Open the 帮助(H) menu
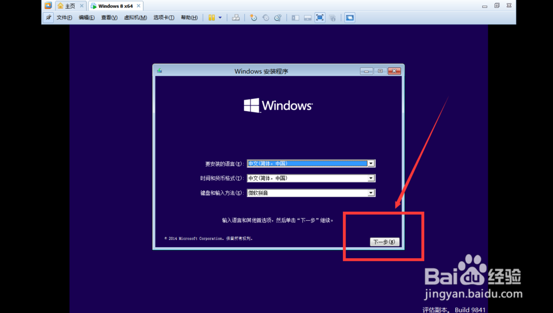Image resolution: width=553 pixels, height=313 pixels. tap(189, 18)
